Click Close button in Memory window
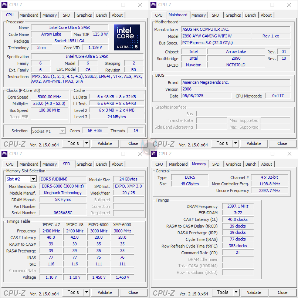The image size is (298, 298). point(282,292)
